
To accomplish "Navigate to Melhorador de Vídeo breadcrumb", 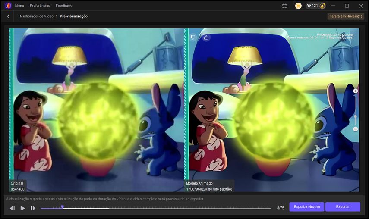I will coord(37,16).
